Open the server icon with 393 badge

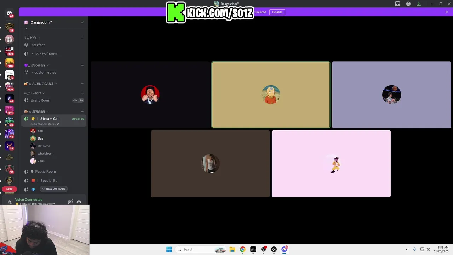(x=10, y=51)
